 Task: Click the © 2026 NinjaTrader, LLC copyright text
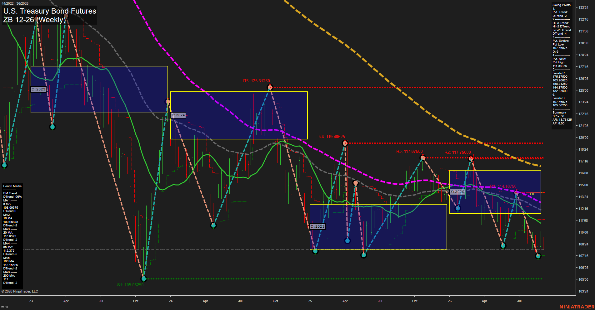point(20,291)
